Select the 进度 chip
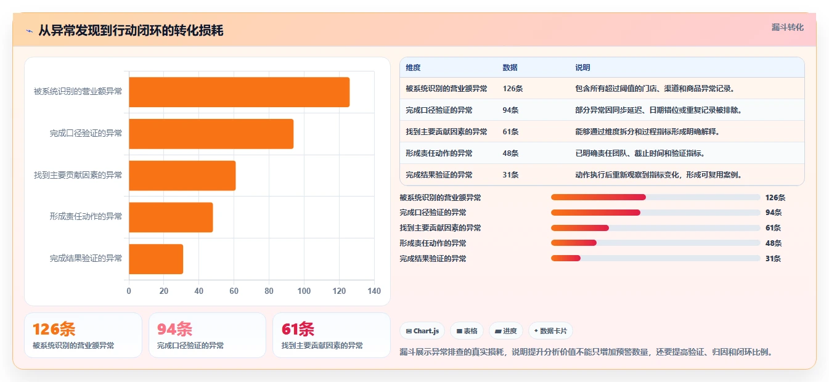 click(506, 331)
